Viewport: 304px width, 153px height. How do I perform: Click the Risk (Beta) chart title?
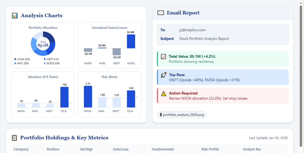click(109, 77)
